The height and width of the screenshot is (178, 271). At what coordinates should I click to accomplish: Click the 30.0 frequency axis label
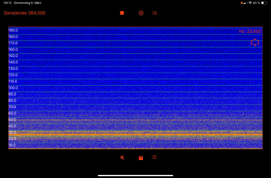click(12, 132)
